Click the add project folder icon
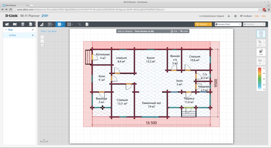The height and width of the screenshot is (148, 271). (7, 24)
